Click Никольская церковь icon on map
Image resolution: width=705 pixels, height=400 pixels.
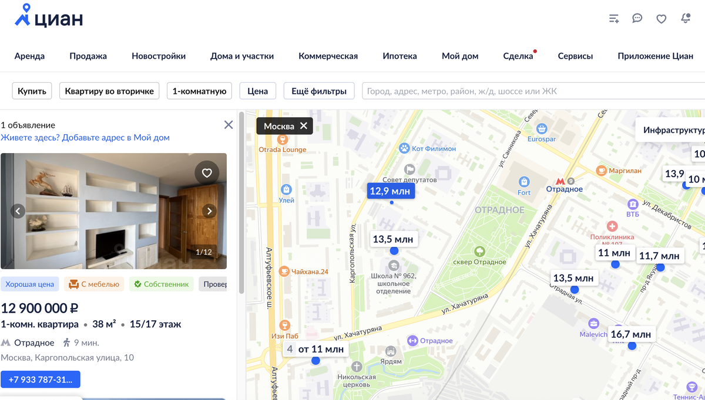pyautogui.click(x=356, y=367)
